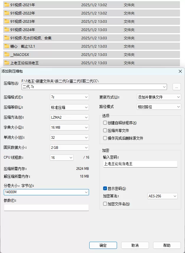Click into the 参数 input field
The image size is (185, 253).
coord(46,208)
